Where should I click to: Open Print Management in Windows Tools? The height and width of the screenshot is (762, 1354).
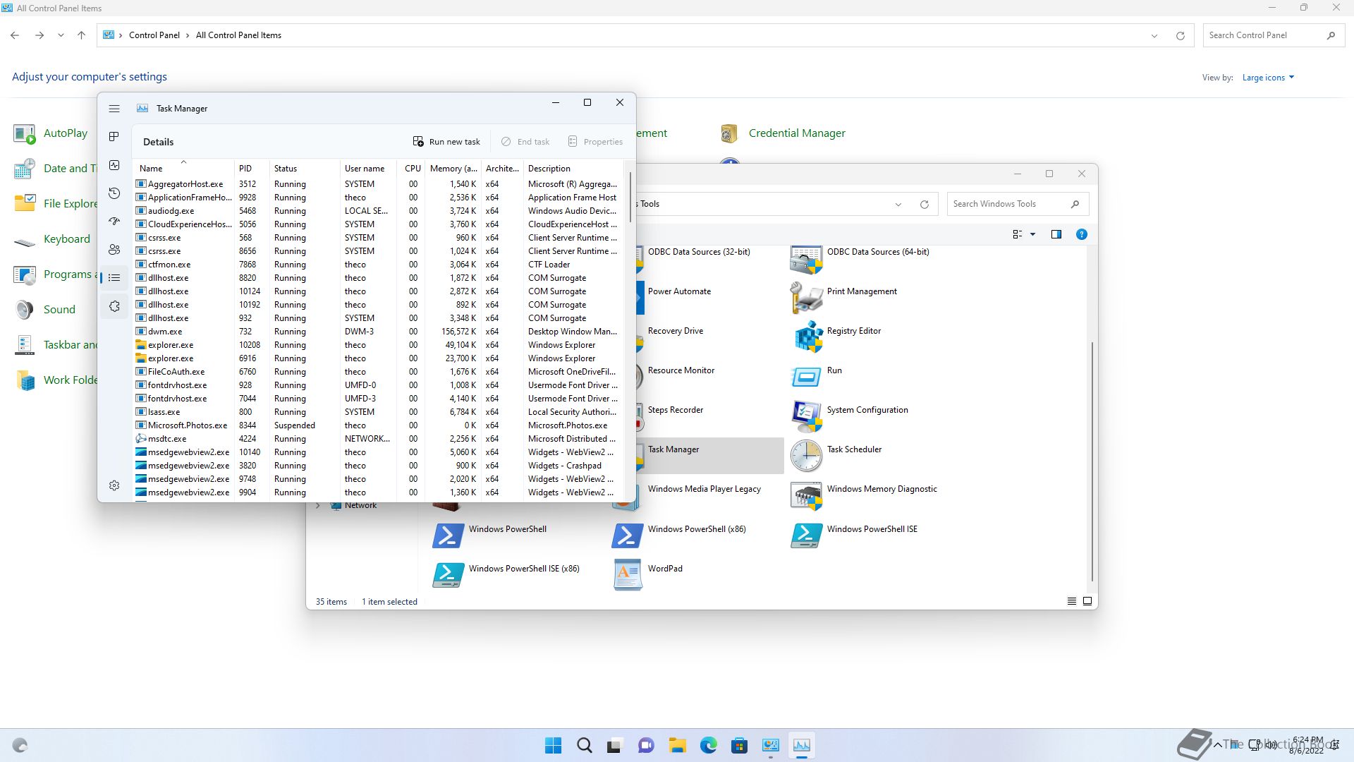tap(845, 297)
